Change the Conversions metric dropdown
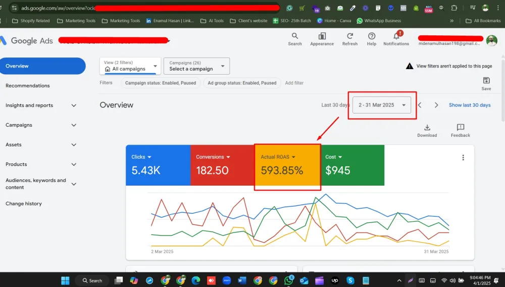The image size is (505, 287). coord(213,157)
